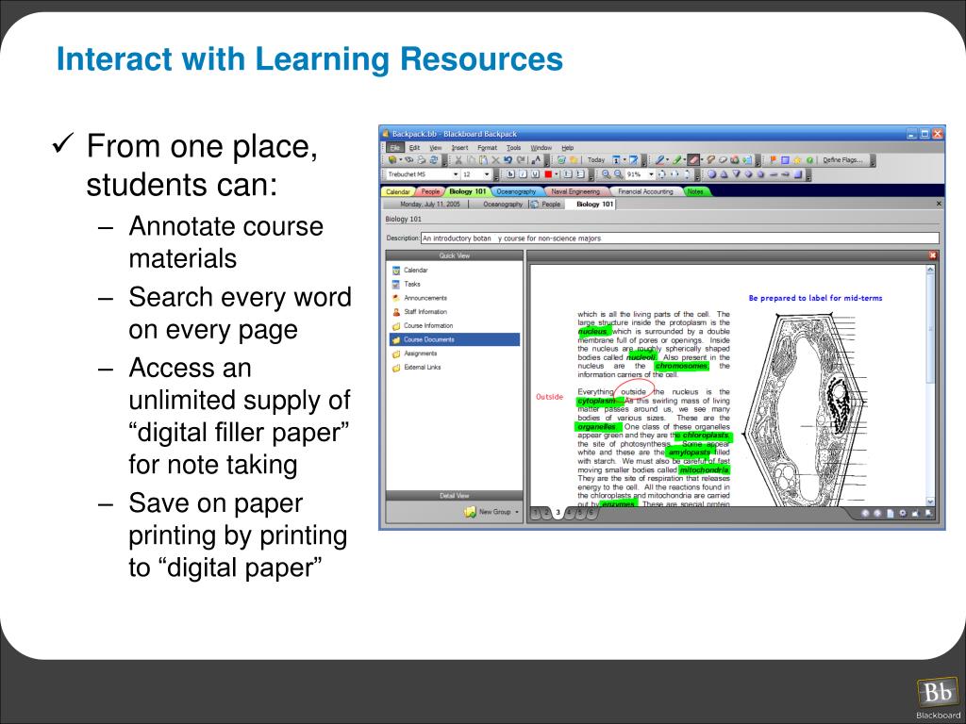966x724 pixels.
Task: Click the course Description input field
Action: pos(680,239)
